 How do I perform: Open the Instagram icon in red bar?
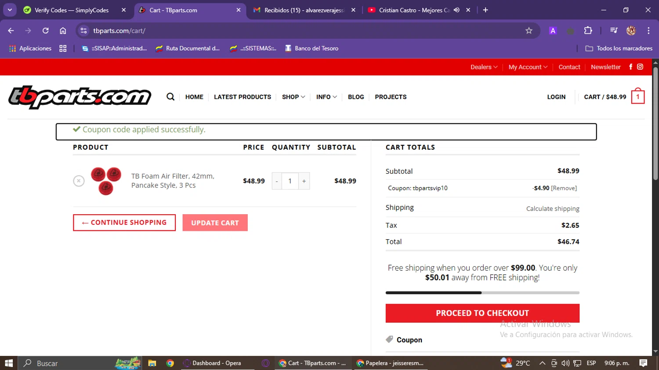640,67
